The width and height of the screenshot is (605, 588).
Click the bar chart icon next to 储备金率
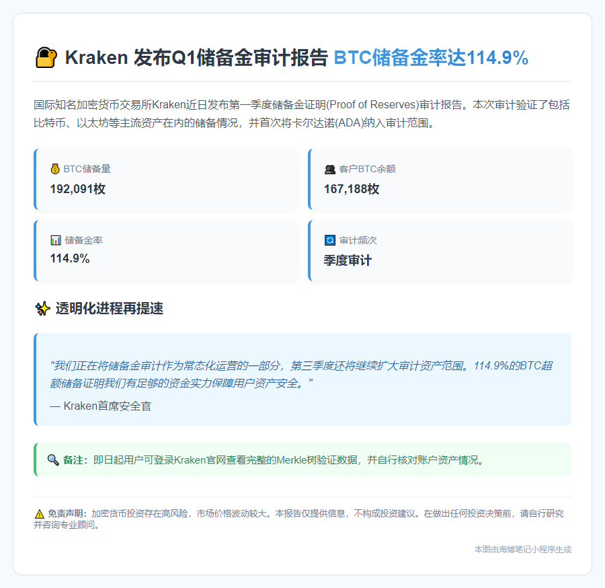[x=56, y=240]
